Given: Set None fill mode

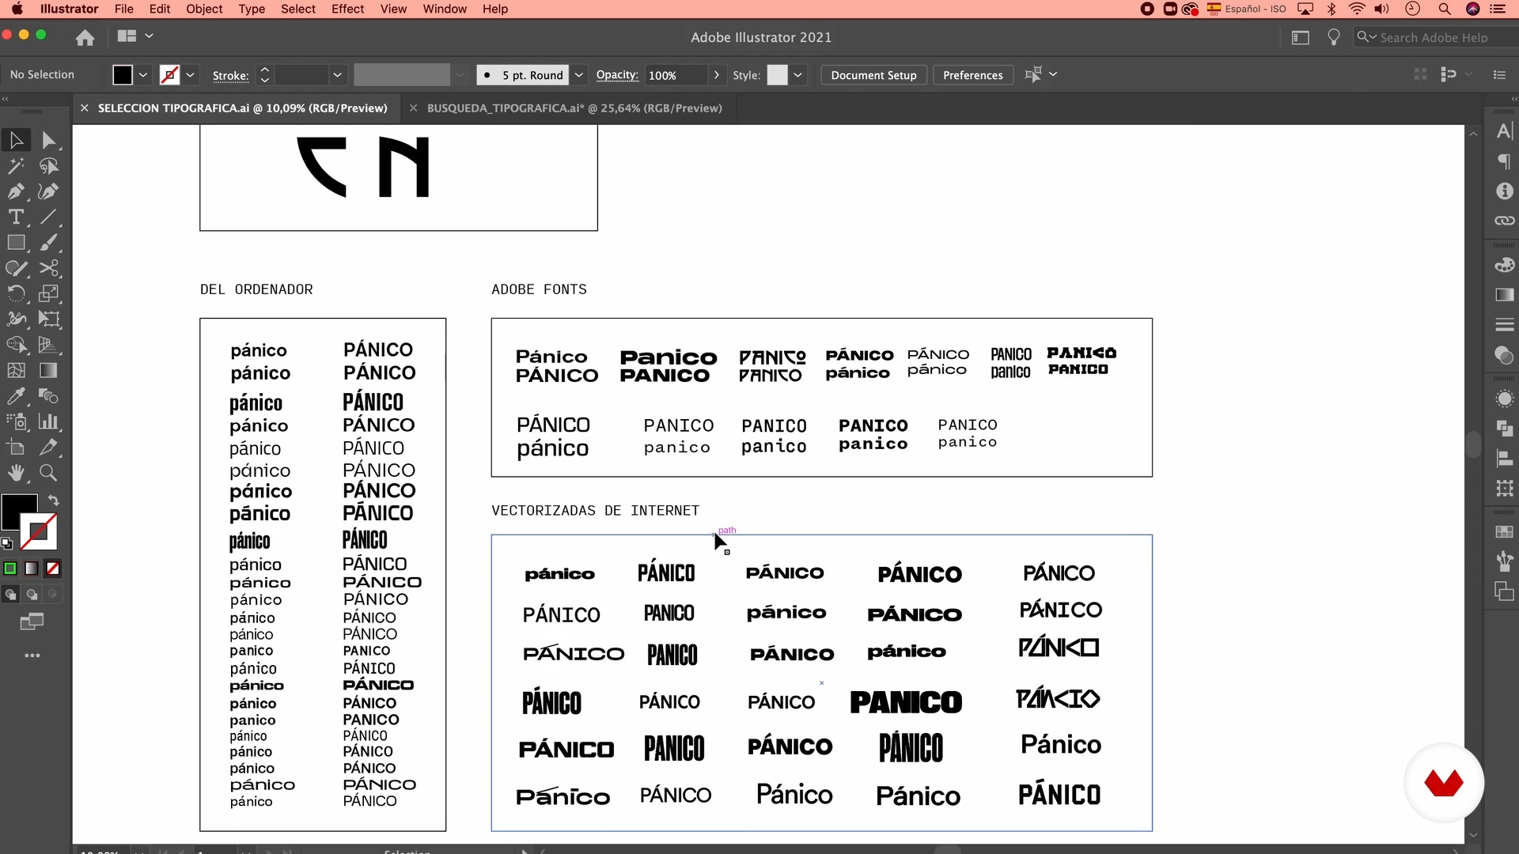Looking at the screenshot, I should pyautogui.click(x=53, y=569).
